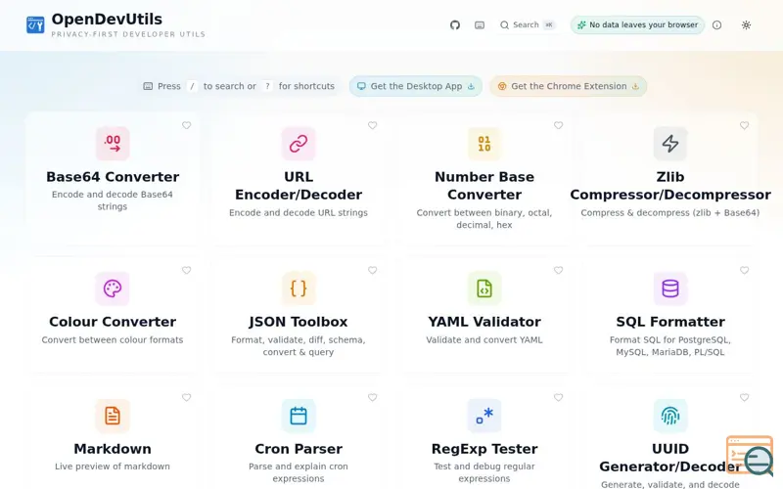Viewport: 783px width, 489px height.
Task: Click Chrome icon on Extension button
Action: point(502,86)
